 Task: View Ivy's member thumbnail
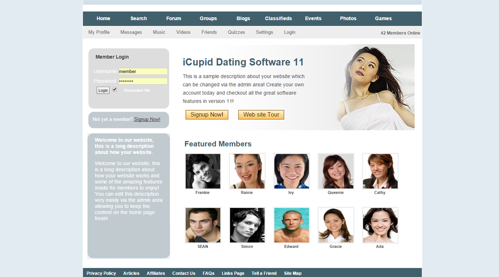click(291, 171)
